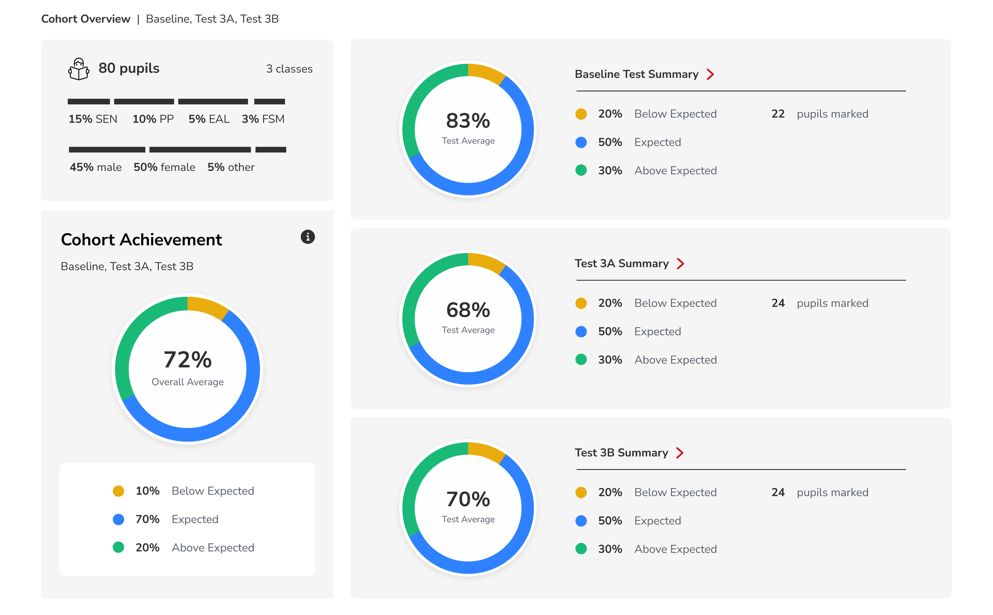Image resolution: width=993 pixels, height=615 pixels.
Task: Click the 3 classes label
Action: [x=289, y=69]
